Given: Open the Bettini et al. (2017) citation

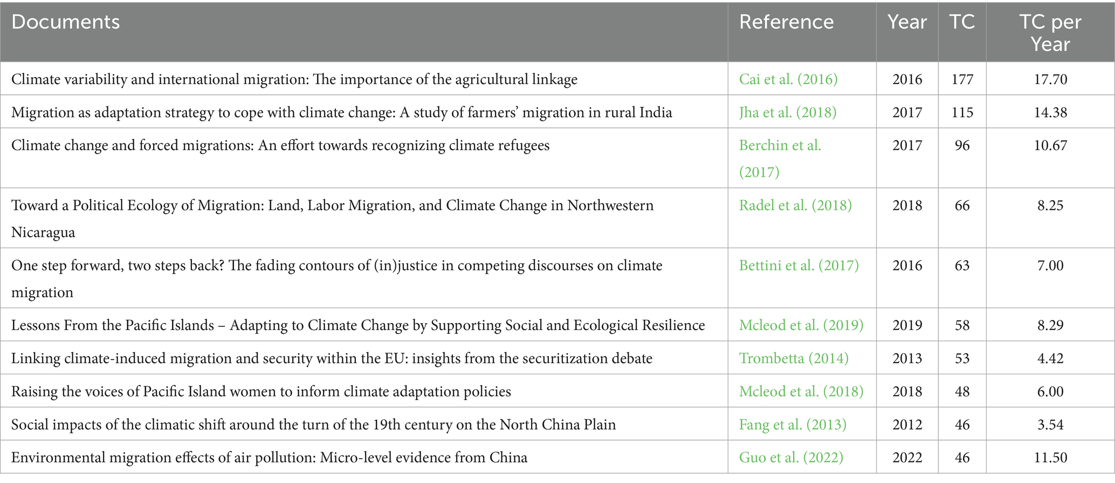Looking at the screenshot, I should pyautogui.click(x=799, y=266).
